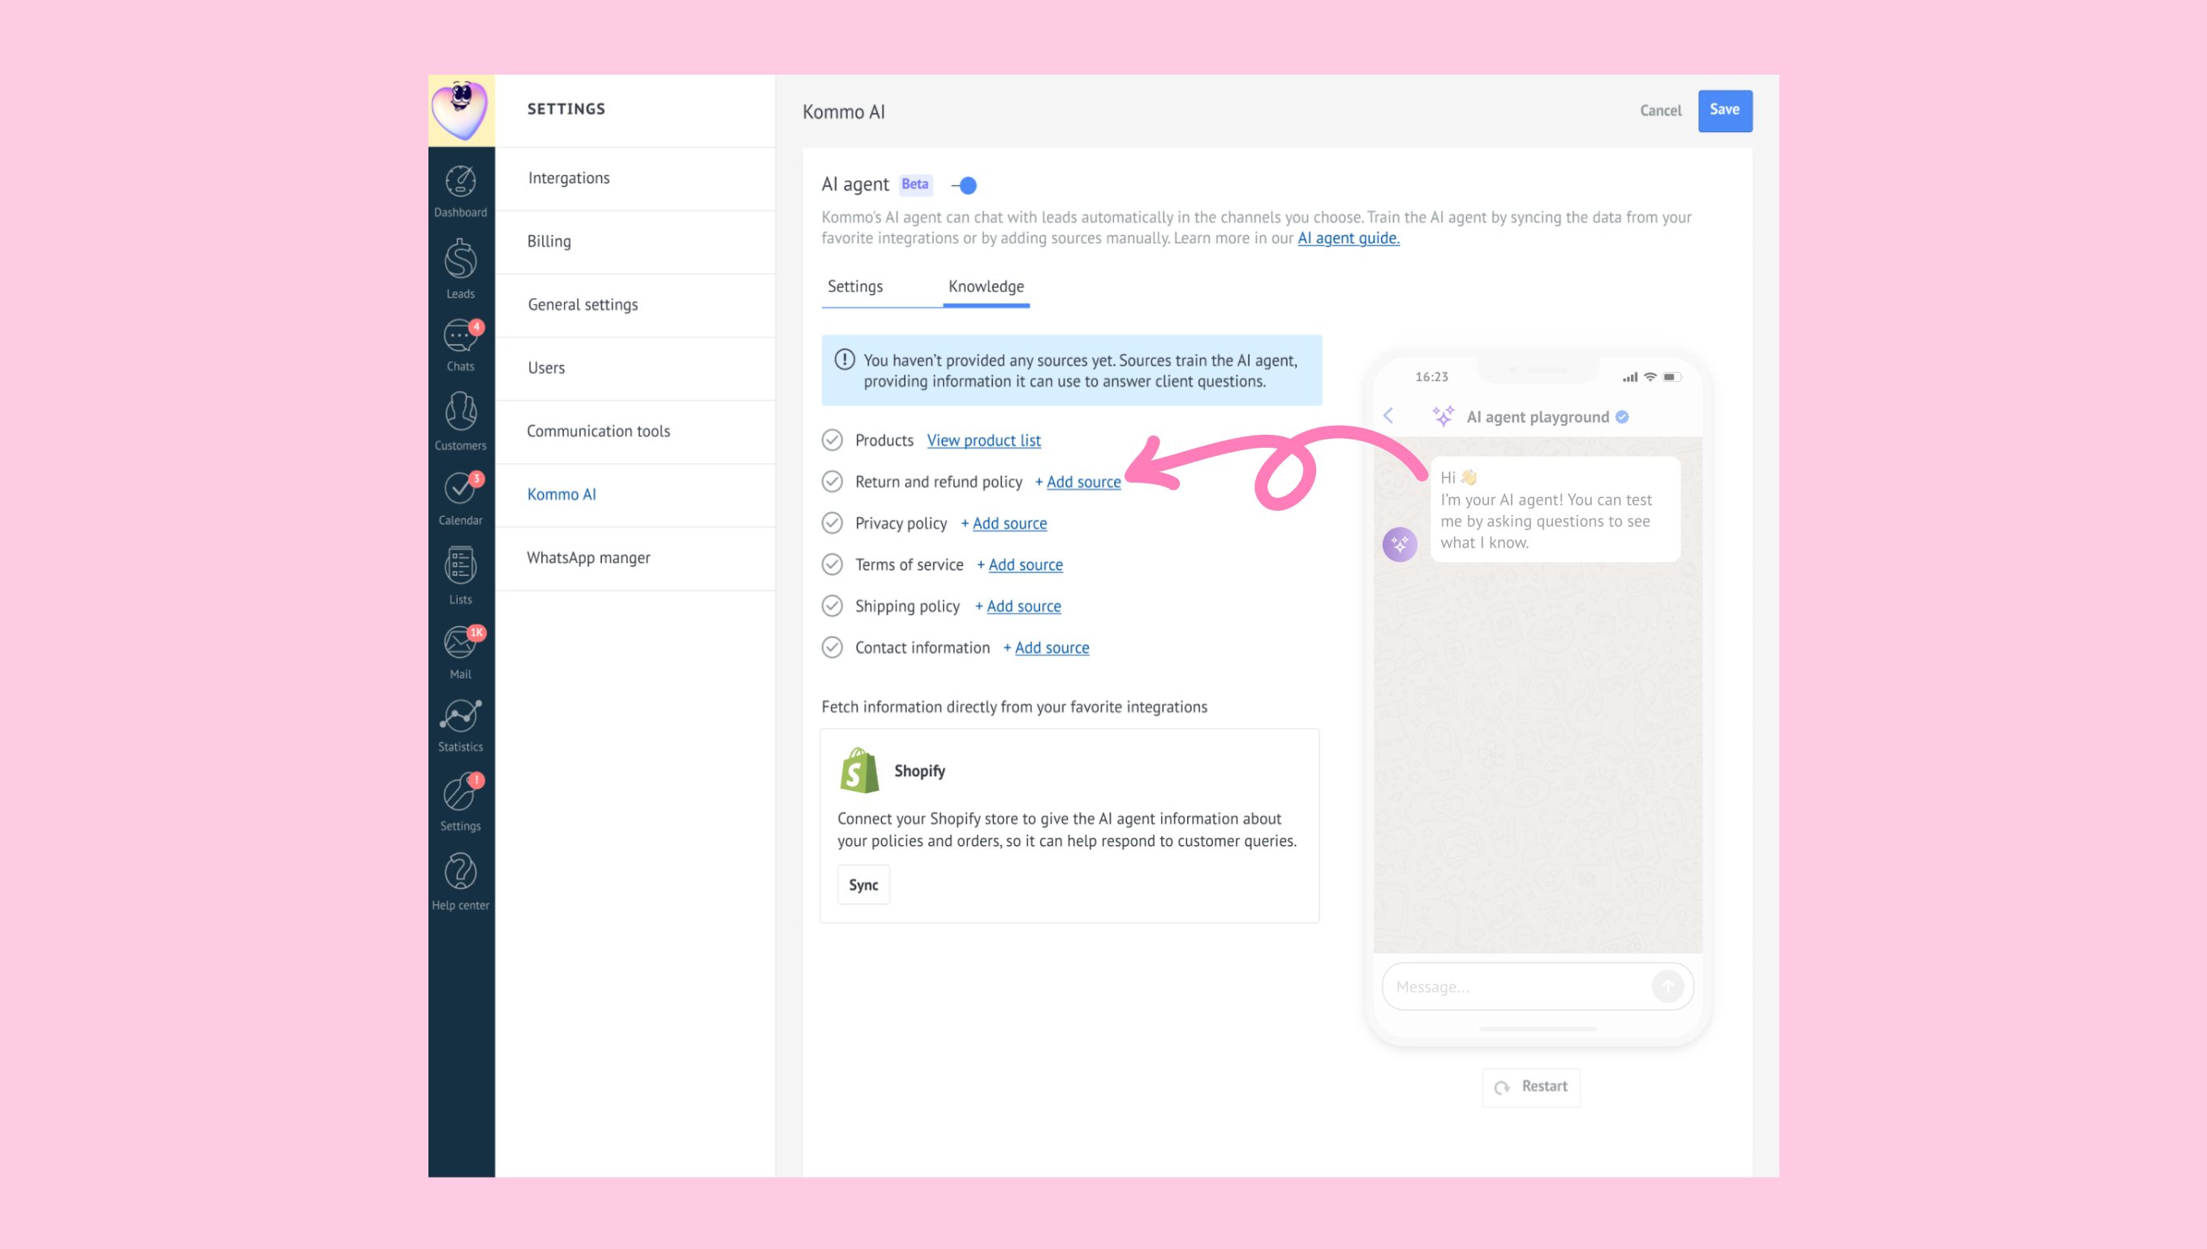Viewport: 2207px width, 1249px height.
Task: Click the Save button
Action: coord(1725,109)
